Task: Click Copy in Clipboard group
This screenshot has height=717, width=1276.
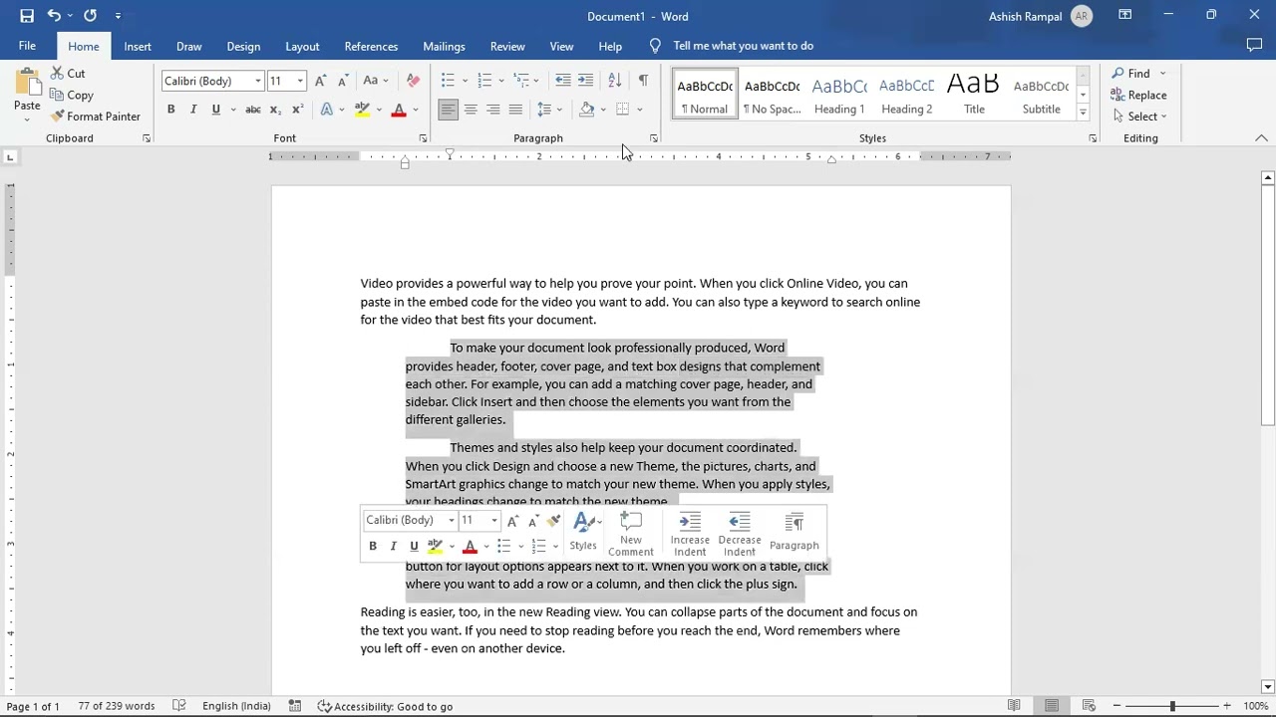Action: pyautogui.click(x=72, y=96)
